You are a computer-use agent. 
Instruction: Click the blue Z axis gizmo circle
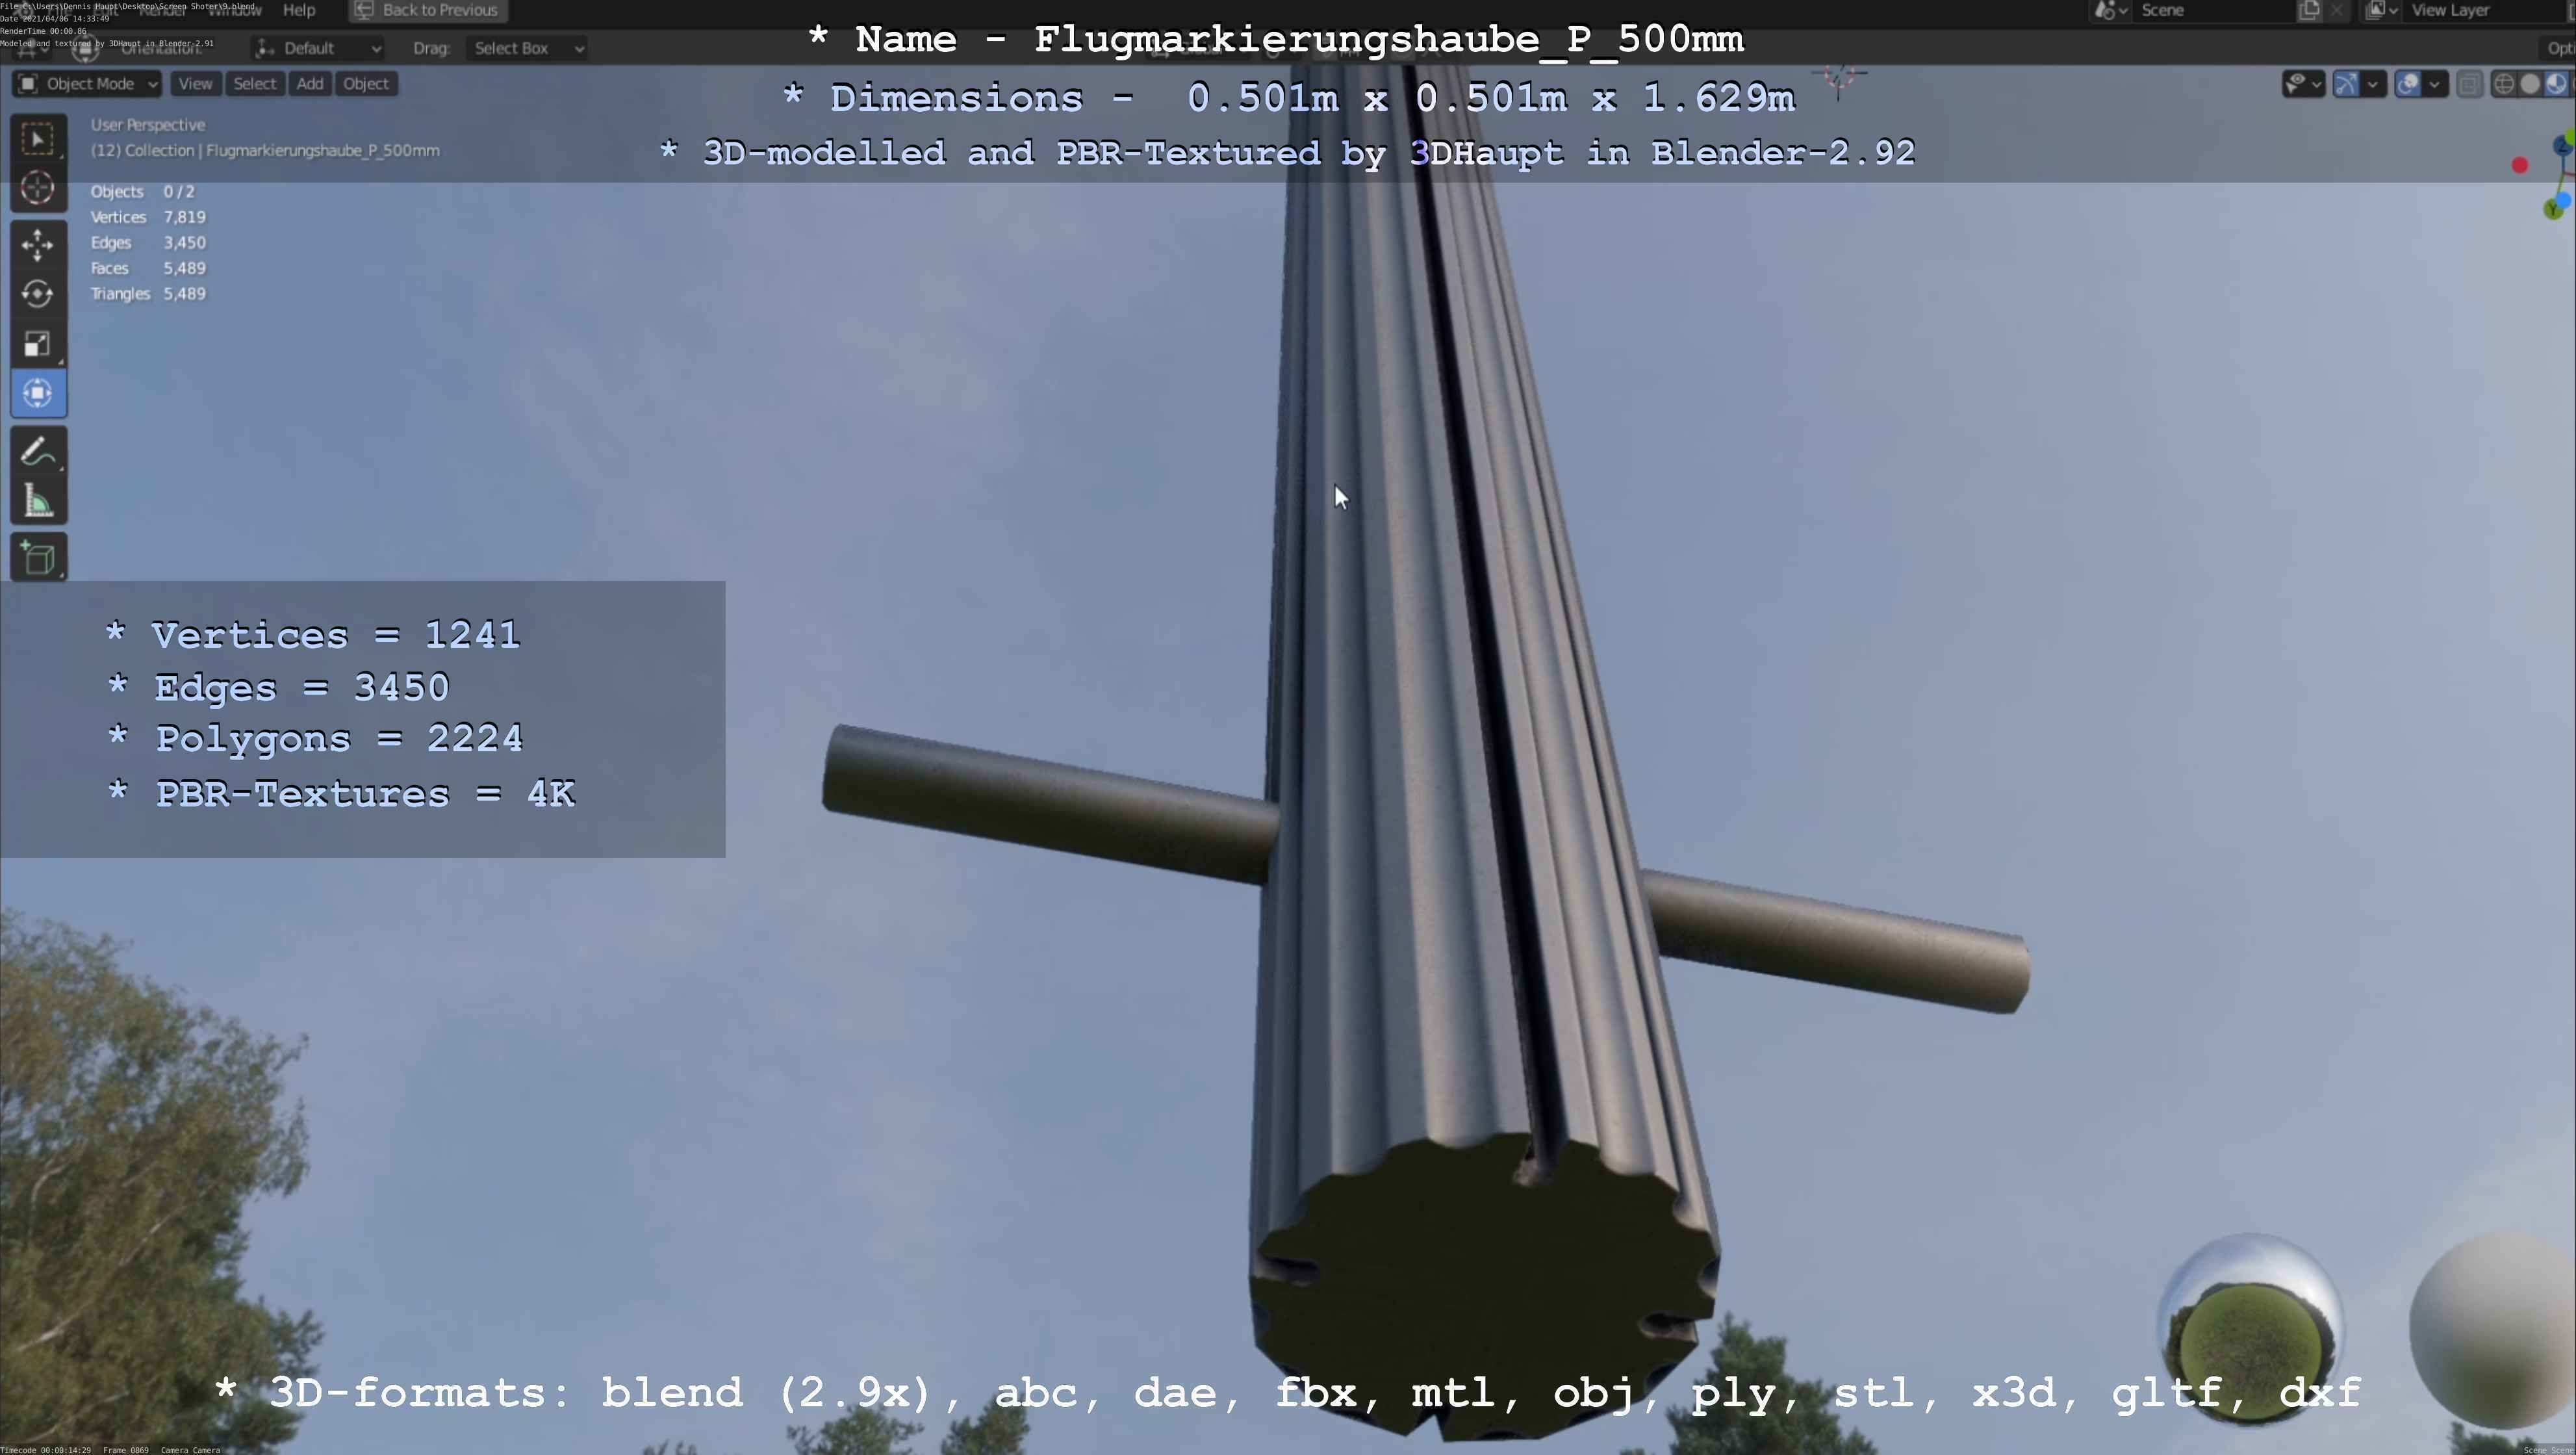point(2561,147)
